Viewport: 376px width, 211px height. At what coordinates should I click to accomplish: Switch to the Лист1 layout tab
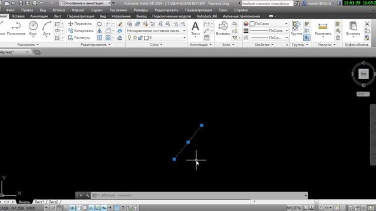[x=39, y=202]
